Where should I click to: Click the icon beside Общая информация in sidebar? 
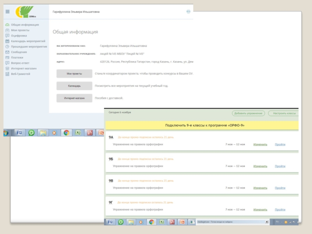[7, 25]
